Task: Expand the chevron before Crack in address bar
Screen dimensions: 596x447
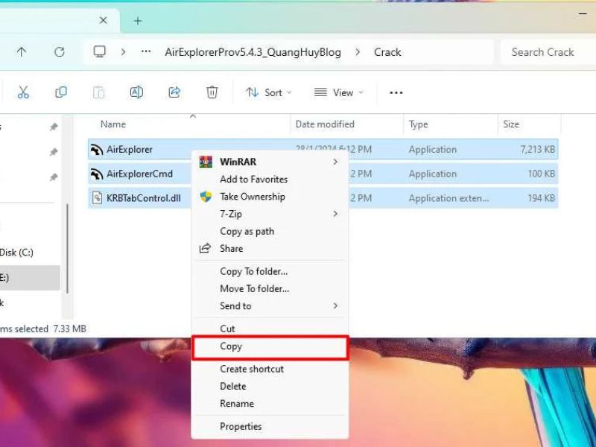Action: [358, 51]
